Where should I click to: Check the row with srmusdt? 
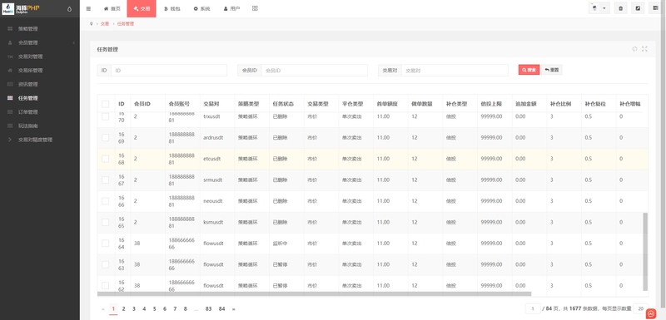(x=106, y=180)
